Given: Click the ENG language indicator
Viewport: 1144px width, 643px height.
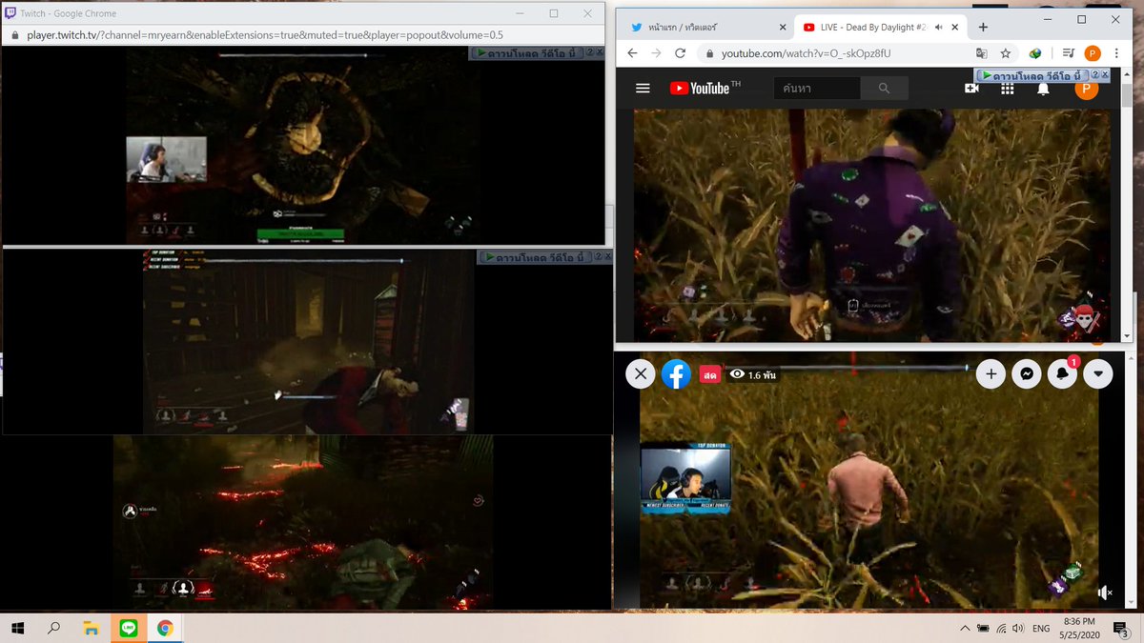Looking at the screenshot, I should click(x=1041, y=628).
